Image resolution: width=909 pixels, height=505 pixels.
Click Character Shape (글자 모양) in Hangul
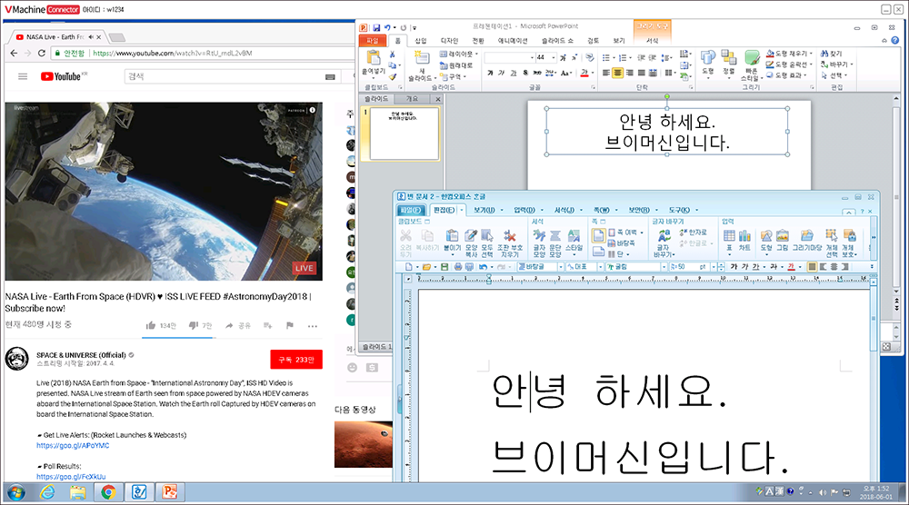click(x=539, y=243)
